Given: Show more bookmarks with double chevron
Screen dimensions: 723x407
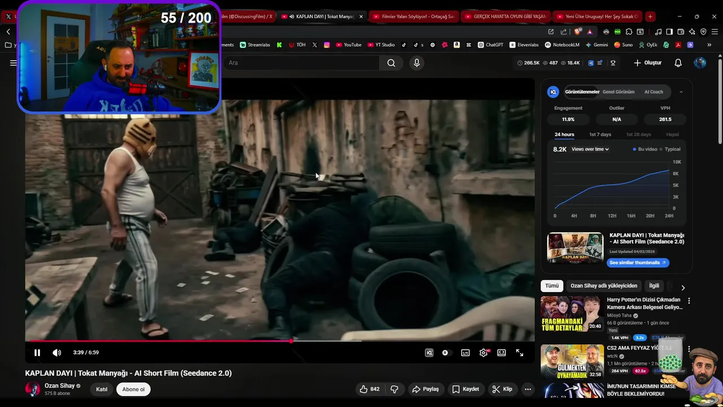Looking at the screenshot, I should (709, 45).
